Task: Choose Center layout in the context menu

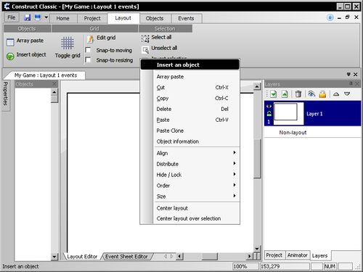Action: 190,208
